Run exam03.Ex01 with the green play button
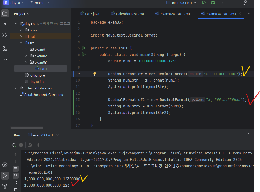Image resolution: width=260 pixels, height=192 pixels. 204,3
